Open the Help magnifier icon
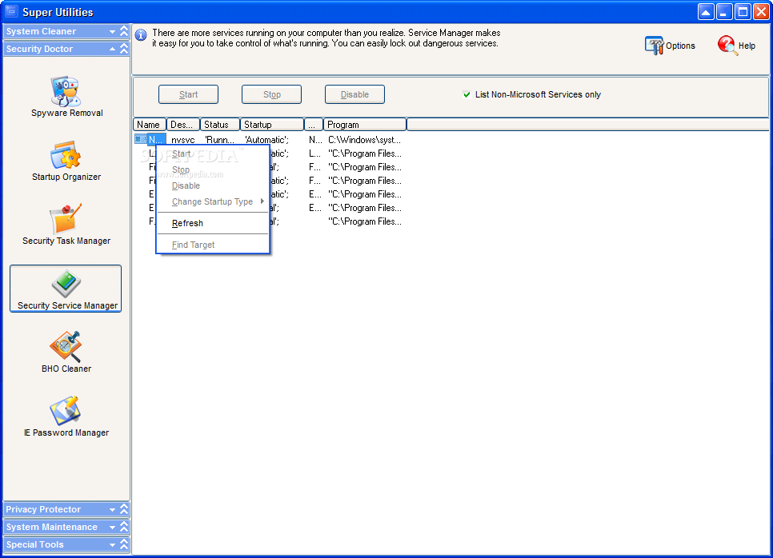This screenshot has width=773, height=558. (x=727, y=46)
